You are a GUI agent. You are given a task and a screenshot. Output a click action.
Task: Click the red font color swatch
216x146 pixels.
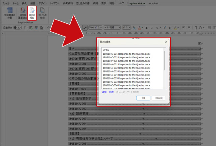pyautogui.click(x=140, y=28)
